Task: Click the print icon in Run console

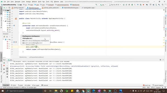Action: point(7,74)
